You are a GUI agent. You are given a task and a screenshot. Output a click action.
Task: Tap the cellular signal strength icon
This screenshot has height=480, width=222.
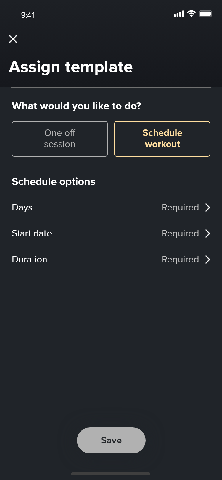pyautogui.click(x=179, y=14)
